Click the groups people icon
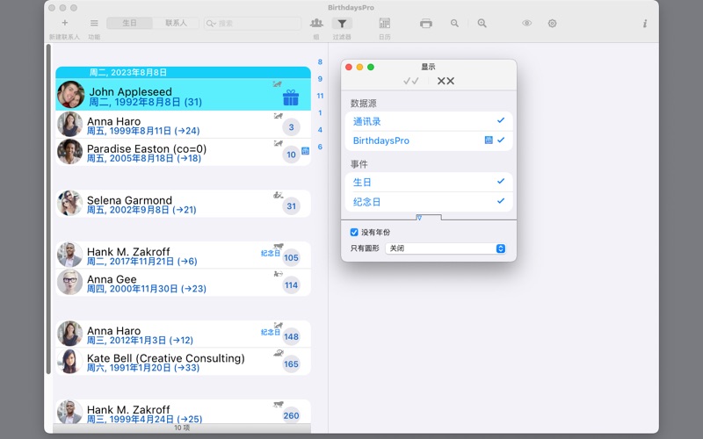This screenshot has width=703, height=439. pos(316,23)
